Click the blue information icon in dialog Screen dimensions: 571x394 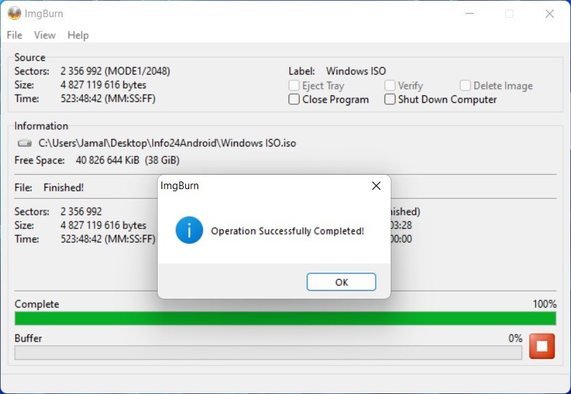(189, 230)
